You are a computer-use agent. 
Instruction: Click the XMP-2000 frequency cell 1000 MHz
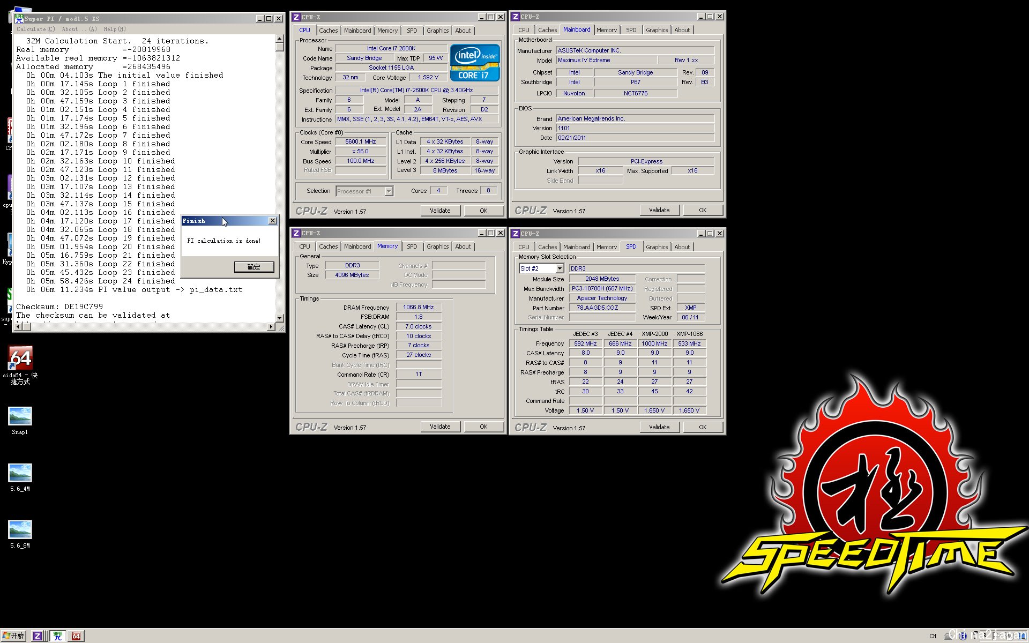(654, 344)
